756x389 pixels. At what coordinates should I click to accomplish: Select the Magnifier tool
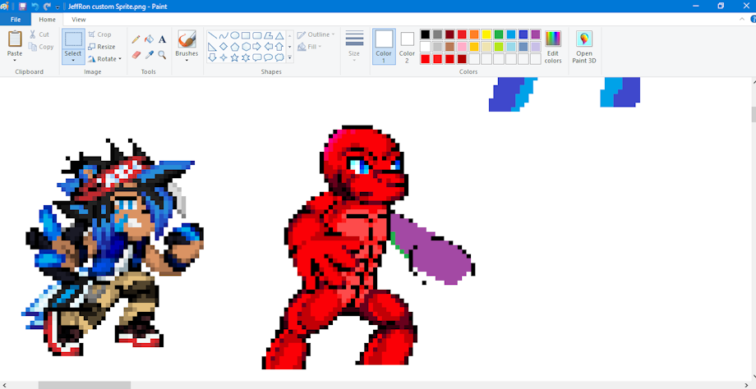pos(162,55)
